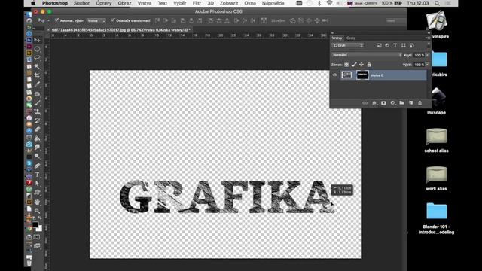
Task: Select the Type tool
Action: pyautogui.click(x=37, y=175)
